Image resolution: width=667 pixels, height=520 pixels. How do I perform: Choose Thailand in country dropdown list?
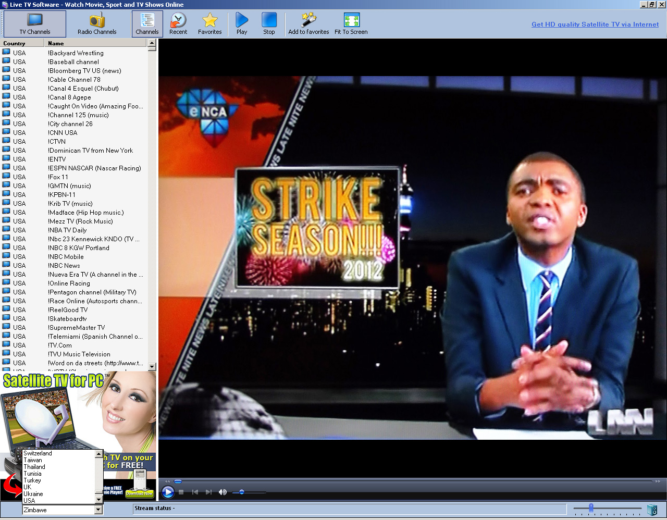(x=58, y=467)
